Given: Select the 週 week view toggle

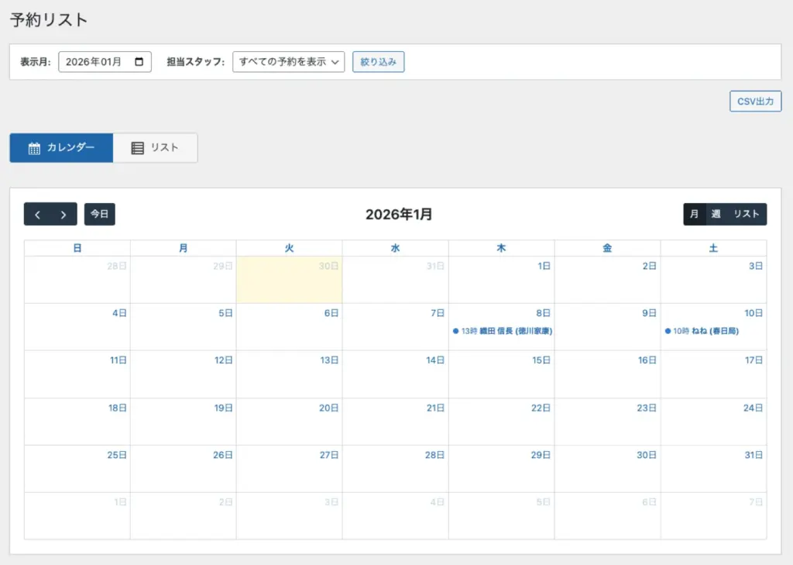Looking at the screenshot, I should (716, 215).
